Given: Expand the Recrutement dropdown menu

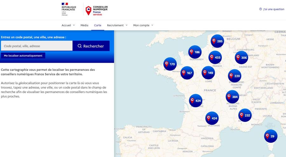Looking at the screenshot, I should pyautogui.click(x=117, y=25).
